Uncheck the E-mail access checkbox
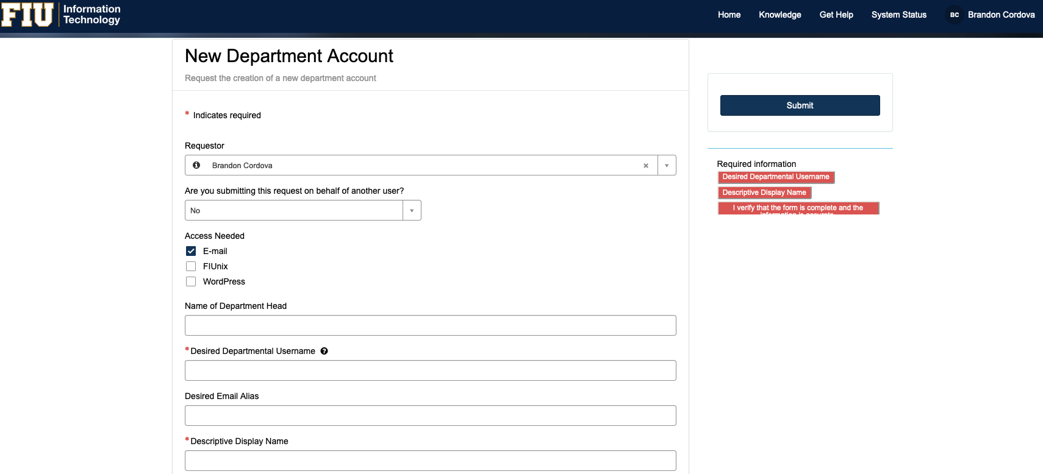The width and height of the screenshot is (1043, 474). coord(191,251)
